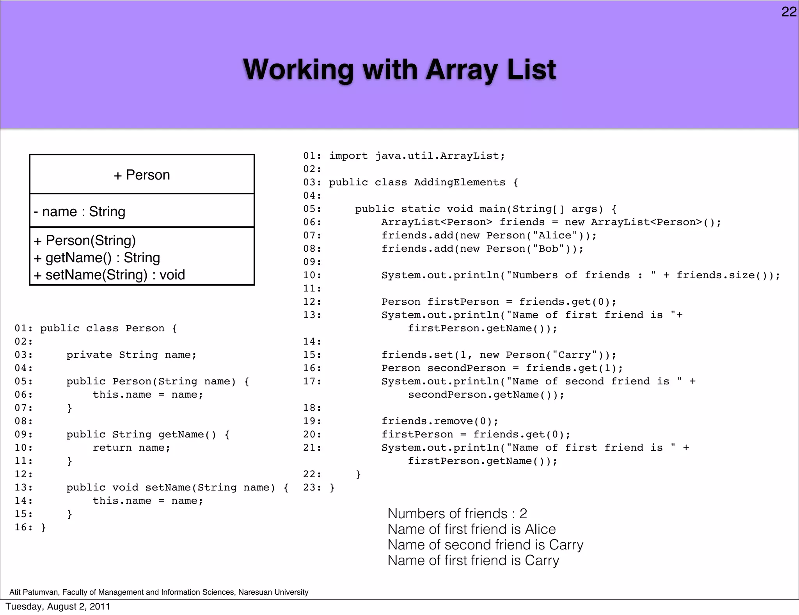Click the line "public class Person {"
Image resolution: width=799 pixels, height=615 pixels.
(x=108, y=329)
